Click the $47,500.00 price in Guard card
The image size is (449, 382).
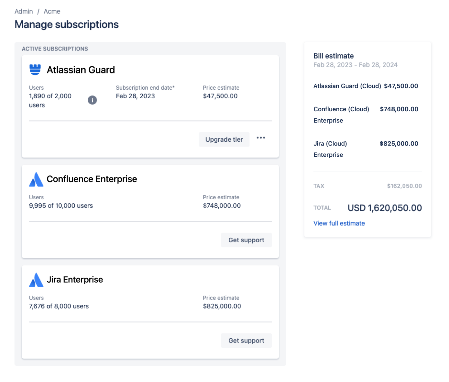tap(220, 96)
